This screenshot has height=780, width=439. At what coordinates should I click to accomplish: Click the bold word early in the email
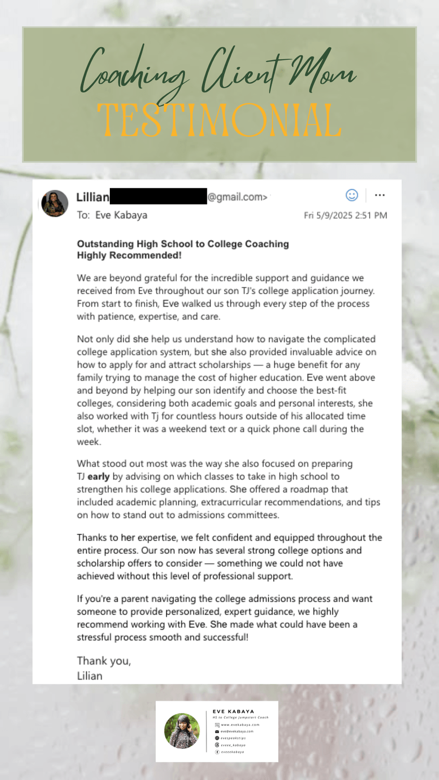pyautogui.click(x=98, y=476)
